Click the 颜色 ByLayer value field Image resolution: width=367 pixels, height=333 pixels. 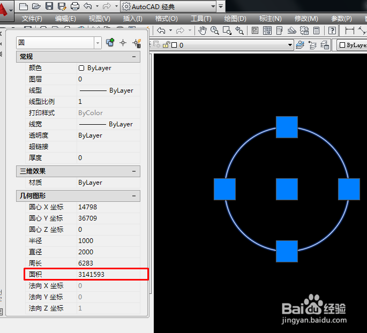(108, 68)
